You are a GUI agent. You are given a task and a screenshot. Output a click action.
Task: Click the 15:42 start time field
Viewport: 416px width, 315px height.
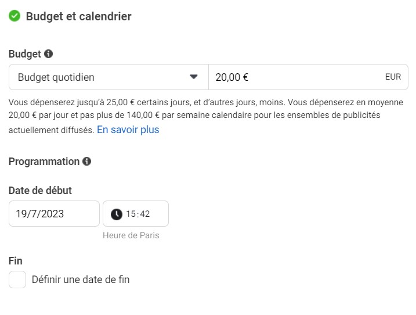tap(136, 214)
